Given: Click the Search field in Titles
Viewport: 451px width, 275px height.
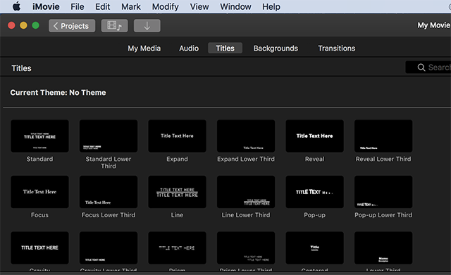Looking at the screenshot, I should (x=428, y=68).
